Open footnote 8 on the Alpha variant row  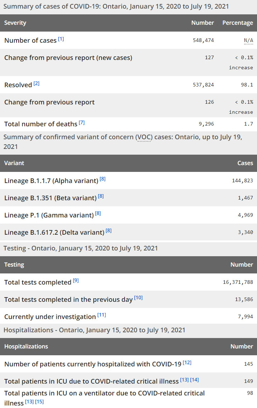pyautogui.click(x=103, y=179)
